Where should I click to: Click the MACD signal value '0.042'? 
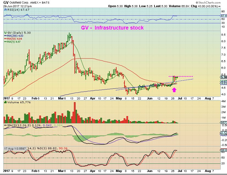[47, 125]
